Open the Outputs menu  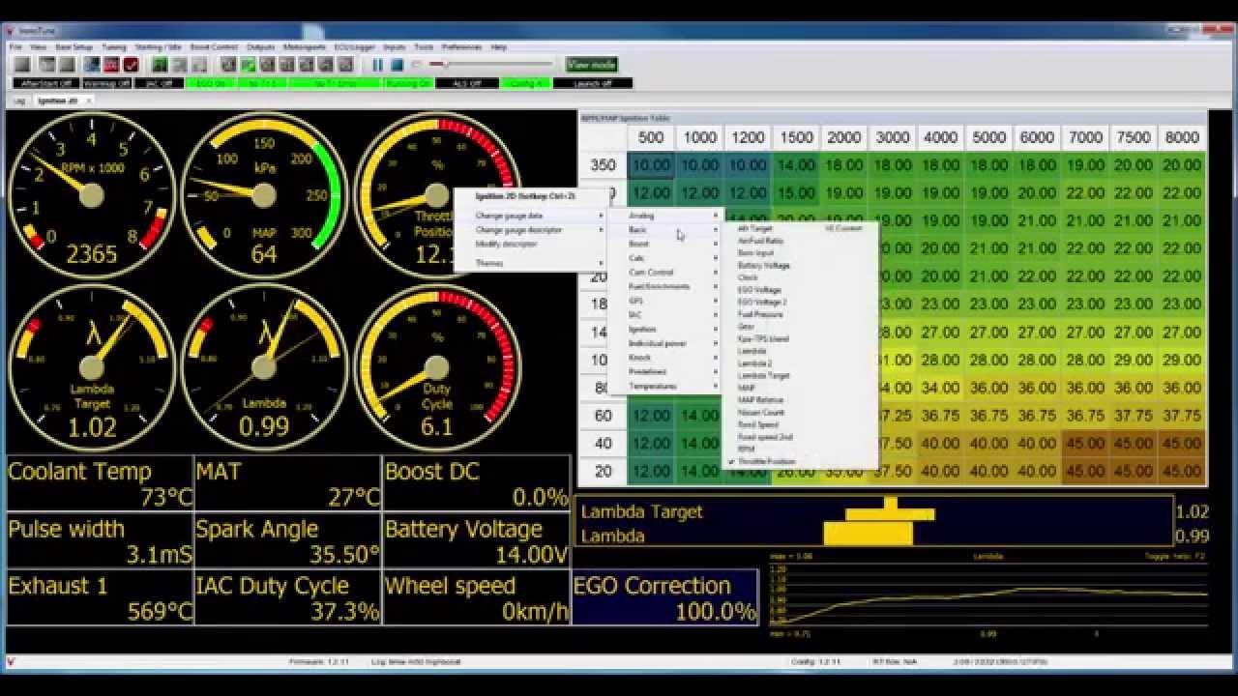260,46
